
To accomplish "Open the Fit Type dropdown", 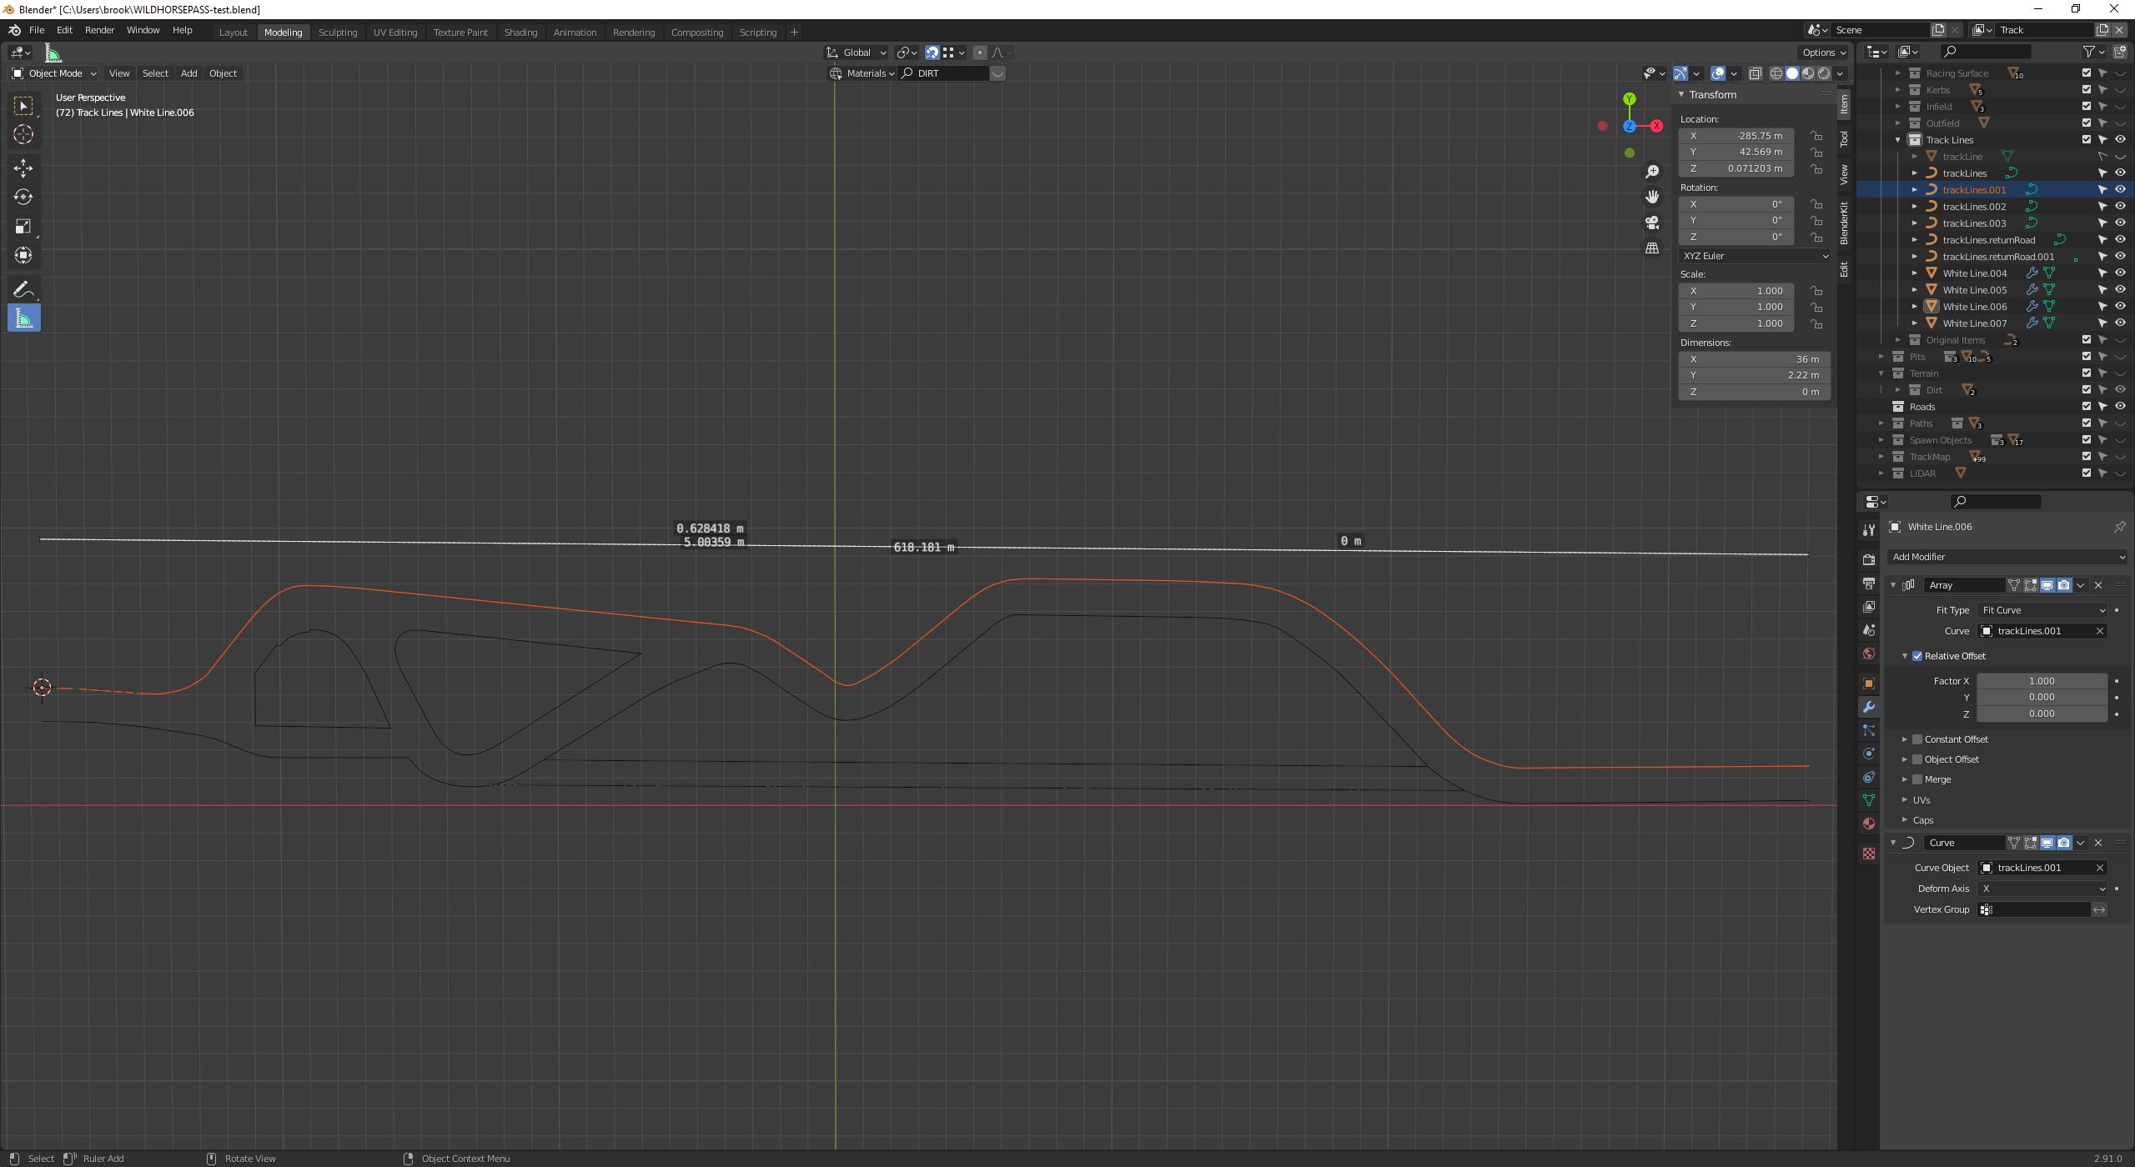I will coord(2042,609).
